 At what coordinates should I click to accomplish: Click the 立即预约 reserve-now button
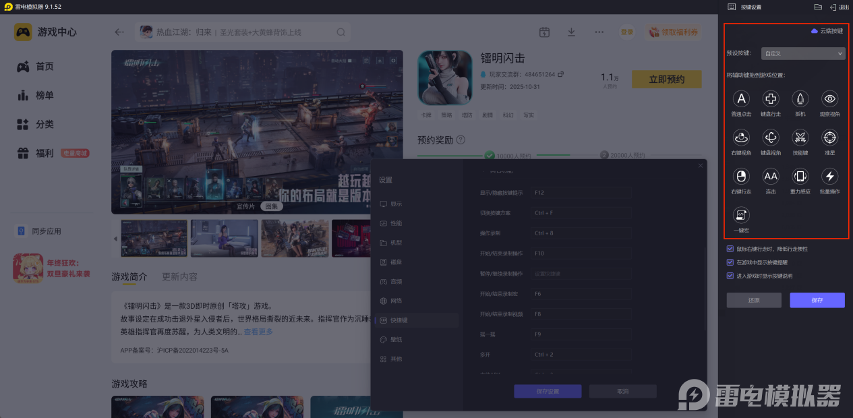point(666,80)
